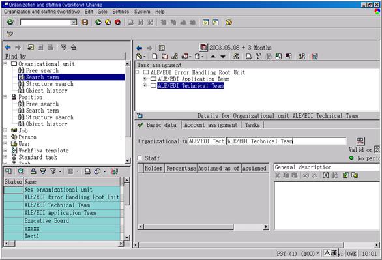Navigate back in the left search pane

[x=8, y=47]
